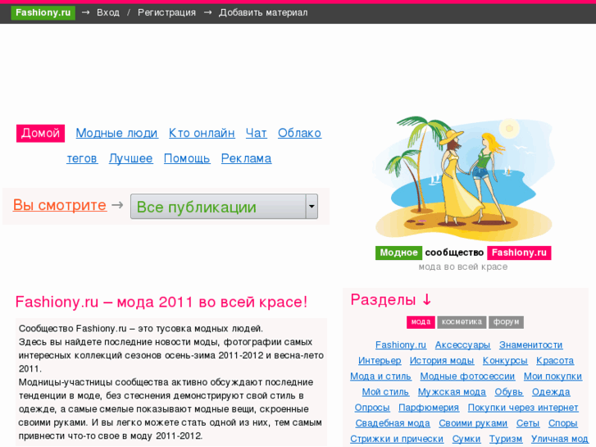Viewport: 596px width, 447px height.
Task: Click the word сообщество under illustration
Action: pos(454,253)
